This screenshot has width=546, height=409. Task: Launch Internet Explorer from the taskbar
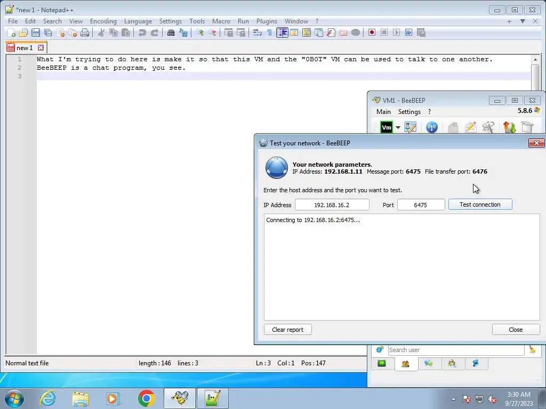[47, 398]
